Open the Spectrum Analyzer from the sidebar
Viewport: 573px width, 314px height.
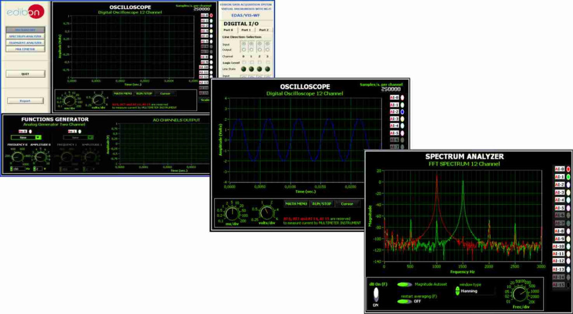coord(25,36)
